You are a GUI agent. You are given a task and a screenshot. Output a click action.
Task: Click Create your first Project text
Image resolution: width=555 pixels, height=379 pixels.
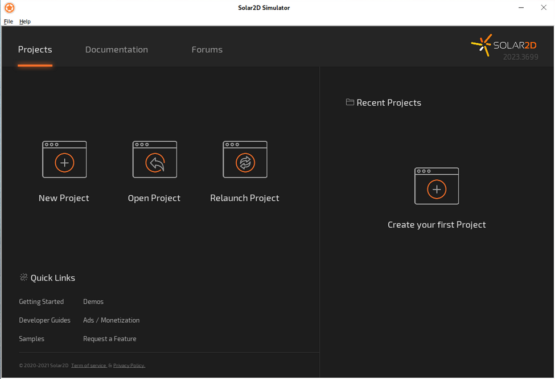[437, 225]
